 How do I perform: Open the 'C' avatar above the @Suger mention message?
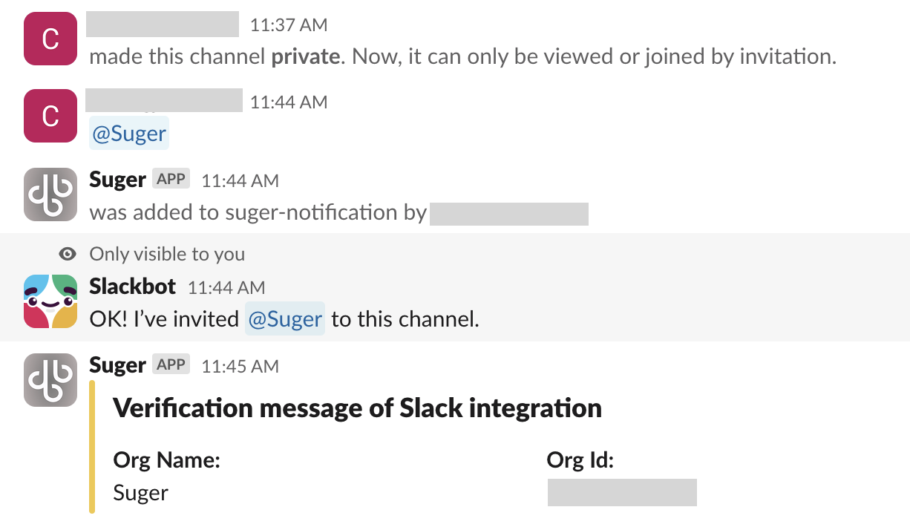[50, 116]
